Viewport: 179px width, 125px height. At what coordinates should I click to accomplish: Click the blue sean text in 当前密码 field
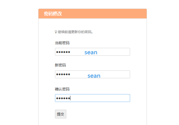click(x=91, y=52)
